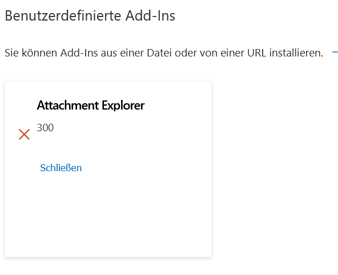Select the Attachment Explorer card title
Screen dimensions: 338x275
[x=91, y=106]
